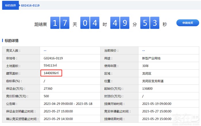Click the 用途 value 新型产业用地
The image size is (201, 126).
tap(151, 58)
